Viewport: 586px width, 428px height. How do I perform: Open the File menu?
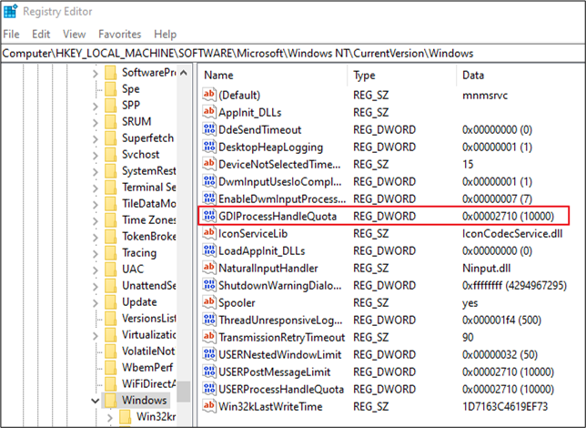pos(11,34)
